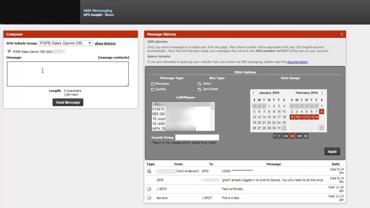The width and height of the screenshot is (370, 208).
Task: Open the 'manage contacts' link
Action: (113, 58)
